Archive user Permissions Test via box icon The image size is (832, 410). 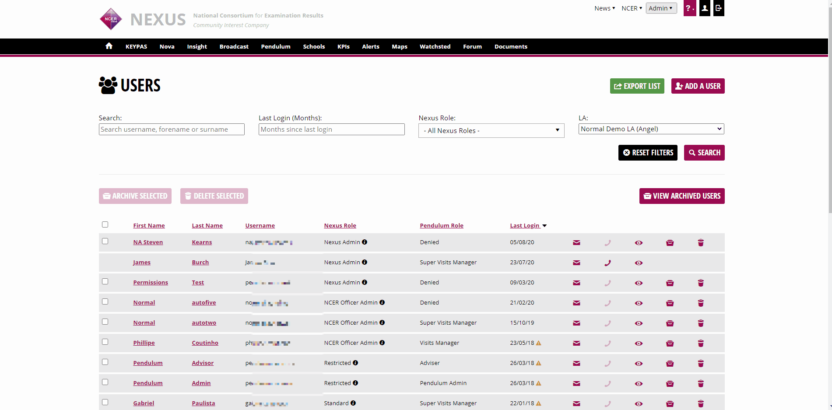[x=670, y=283]
